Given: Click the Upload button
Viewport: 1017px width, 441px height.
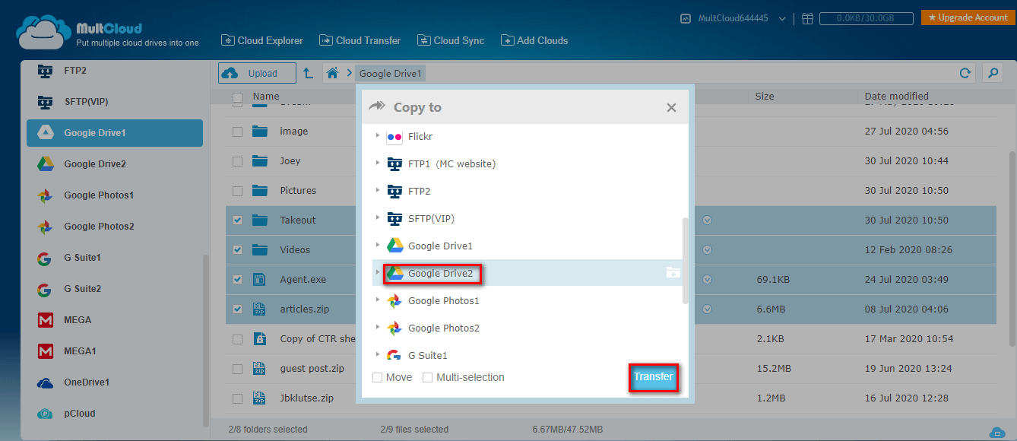Looking at the screenshot, I should (x=258, y=73).
